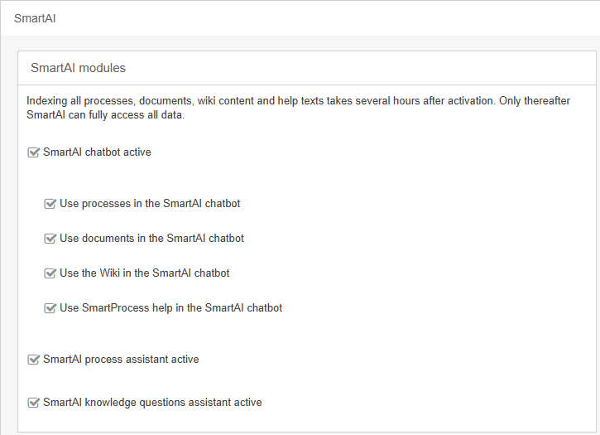Toggle the Use SmartProcess help checkbox
Screen dimensions: 600x435
pyautogui.click(x=50, y=308)
